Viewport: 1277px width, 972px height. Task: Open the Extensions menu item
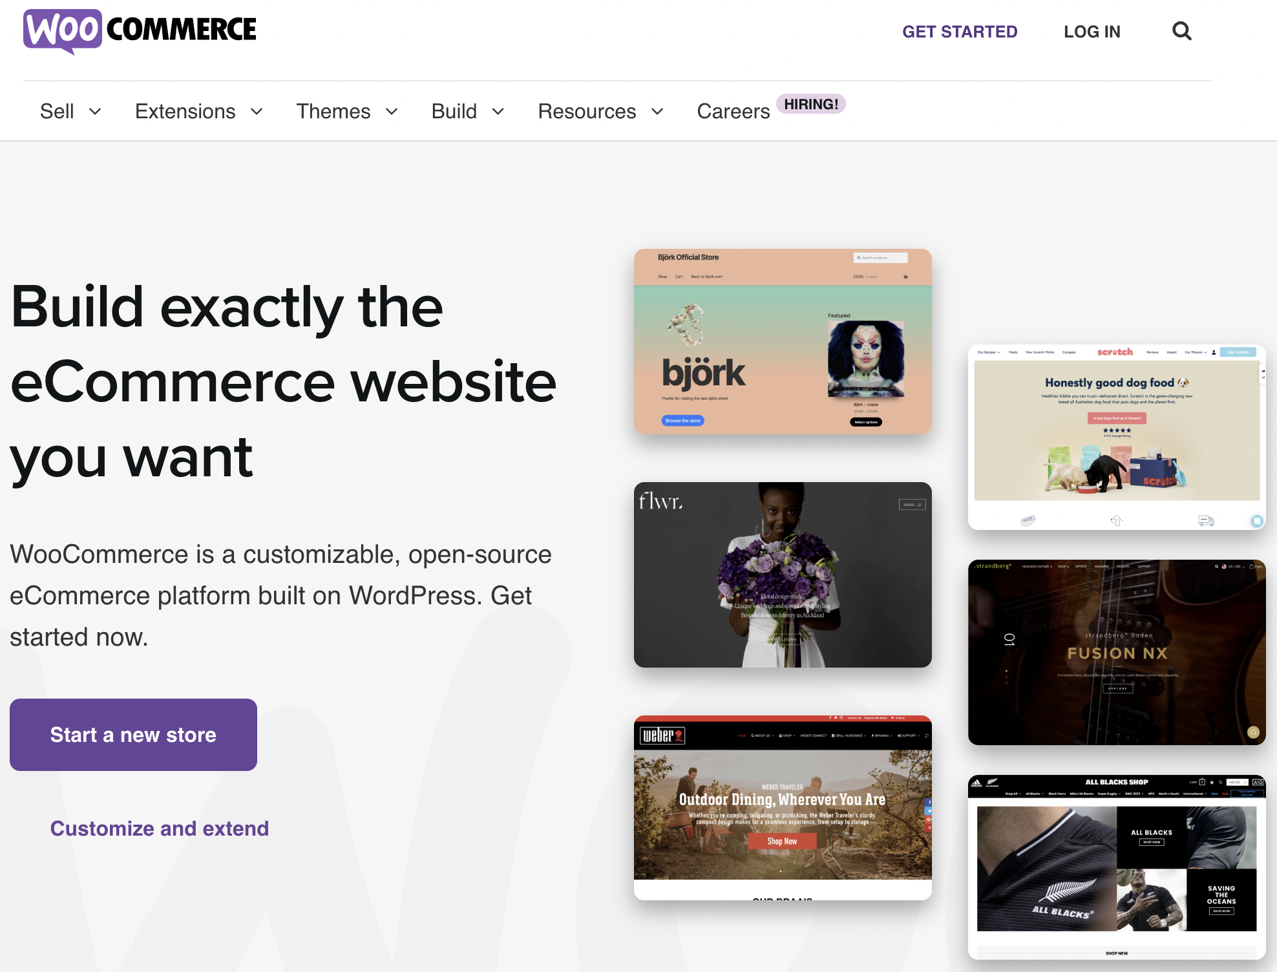point(185,111)
